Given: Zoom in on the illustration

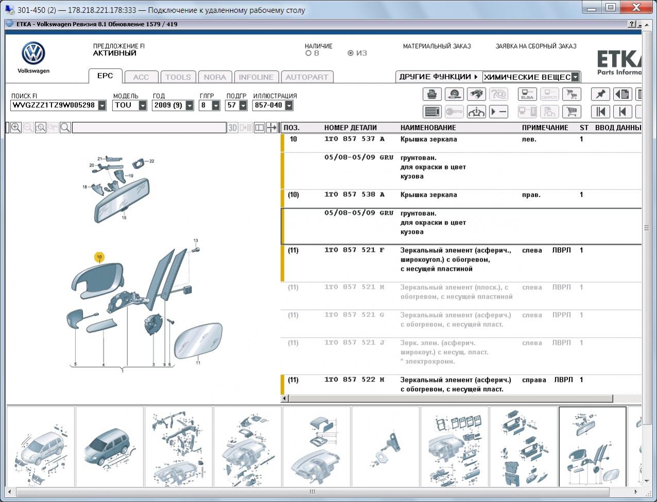Looking at the screenshot, I should [x=16, y=128].
